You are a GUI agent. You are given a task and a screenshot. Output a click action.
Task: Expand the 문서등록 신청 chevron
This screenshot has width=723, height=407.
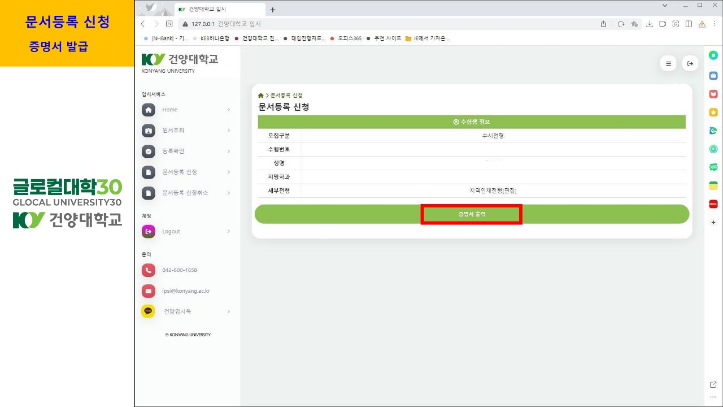click(229, 172)
